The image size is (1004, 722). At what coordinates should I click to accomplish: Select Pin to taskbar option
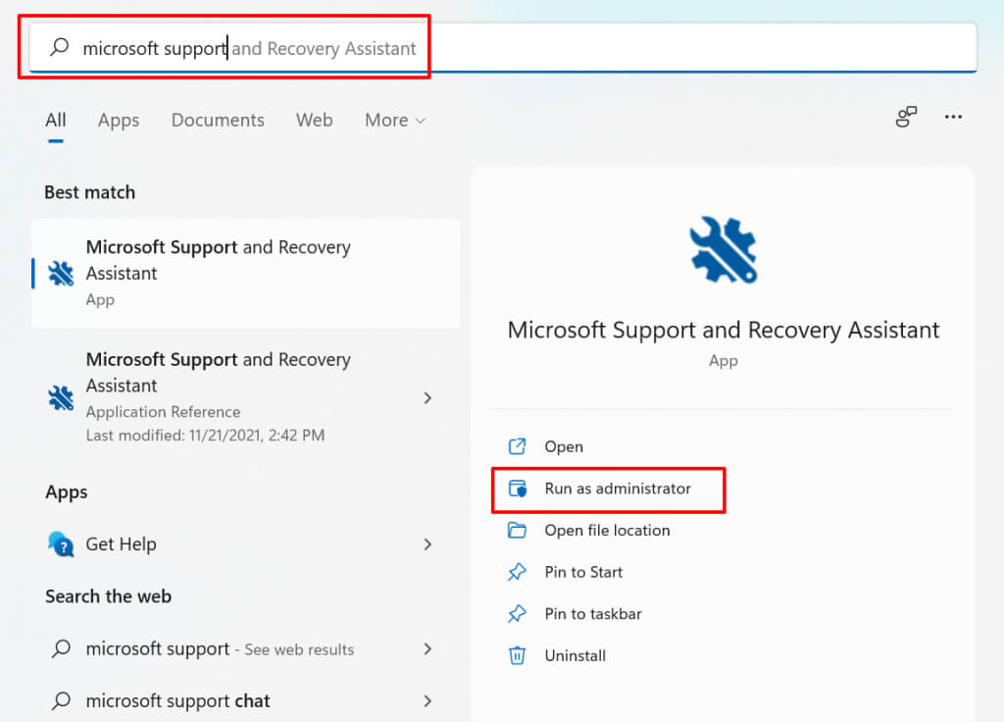click(x=592, y=614)
